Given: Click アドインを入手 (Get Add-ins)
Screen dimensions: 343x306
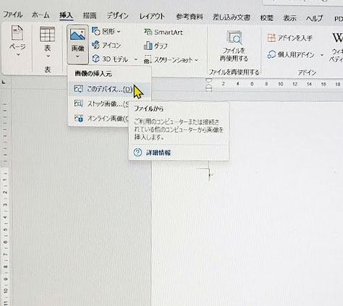Looking at the screenshot, I should pyautogui.click(x=289, y=38).
